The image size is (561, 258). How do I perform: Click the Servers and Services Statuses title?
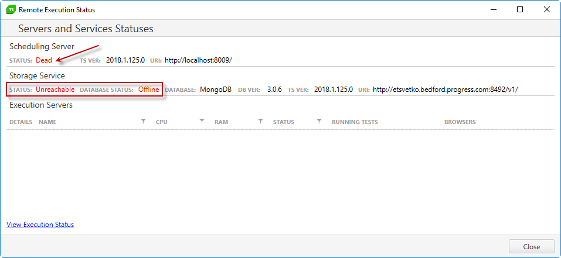pos(86,29)
